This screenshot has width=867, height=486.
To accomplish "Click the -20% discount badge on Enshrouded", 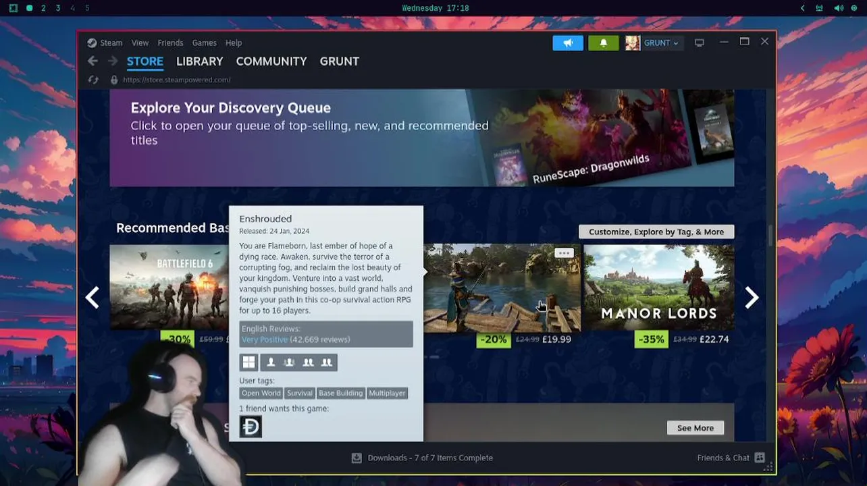I will (493, 340).
